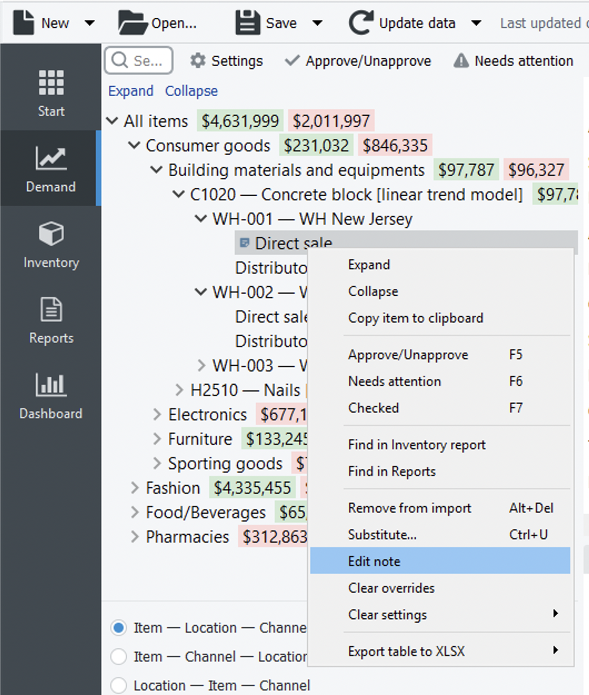Go to Inventory in the sidebar
The width and height of the screenshot is (589, 695).
pyautogui.click(x=51, y=244)
